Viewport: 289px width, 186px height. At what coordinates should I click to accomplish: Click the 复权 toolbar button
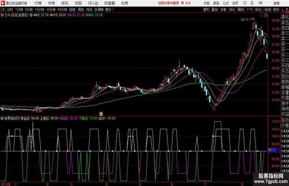tap(206, 10)
